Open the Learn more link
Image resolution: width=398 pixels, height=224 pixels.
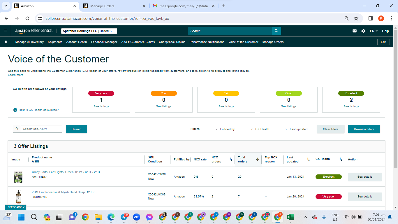click(x=16, y=75)
